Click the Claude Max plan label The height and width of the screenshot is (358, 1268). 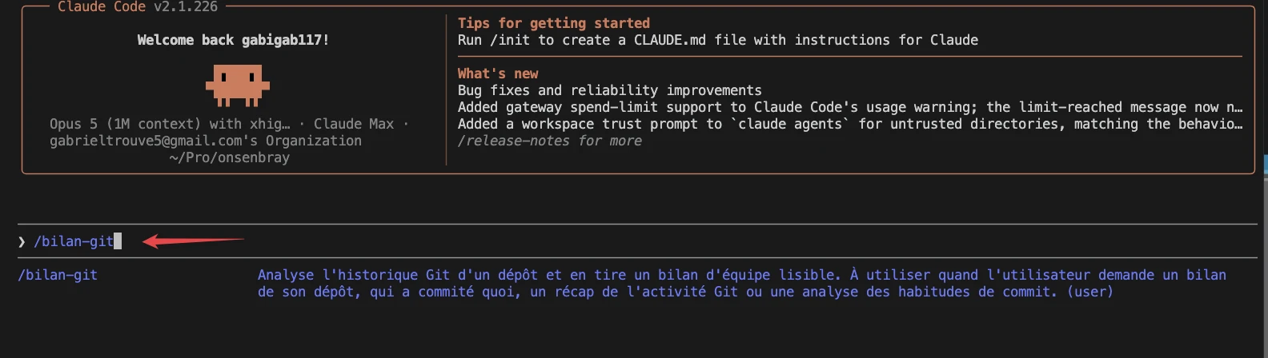pyautogui.click(x=354, y=124)
